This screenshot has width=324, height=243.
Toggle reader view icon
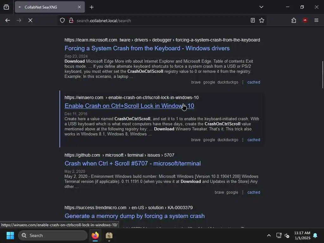252,20
